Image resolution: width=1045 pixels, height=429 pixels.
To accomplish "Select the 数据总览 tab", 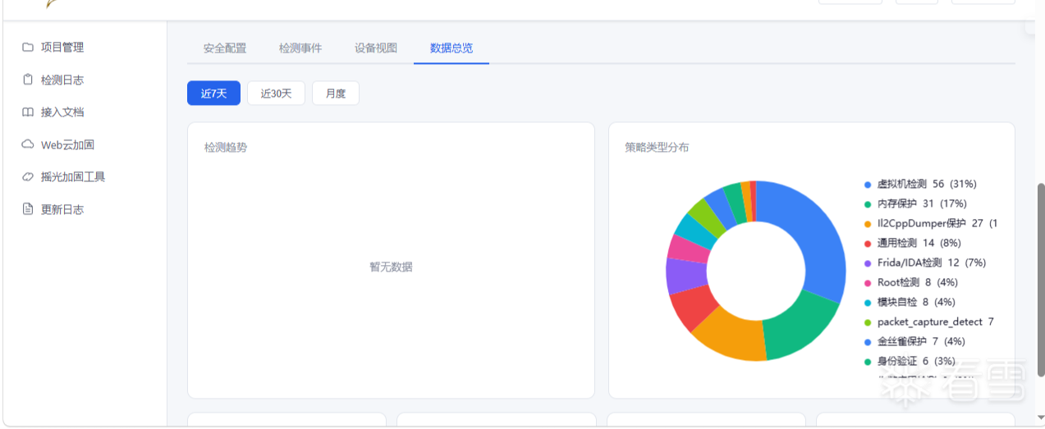I will (451, 48).
